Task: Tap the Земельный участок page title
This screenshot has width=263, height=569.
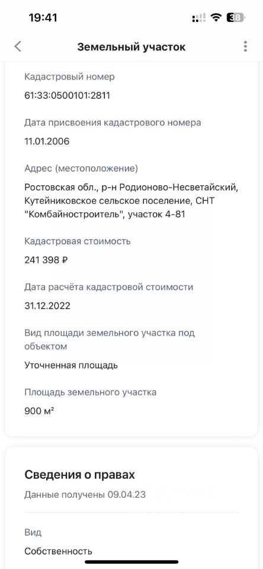Action: (131, 47)
